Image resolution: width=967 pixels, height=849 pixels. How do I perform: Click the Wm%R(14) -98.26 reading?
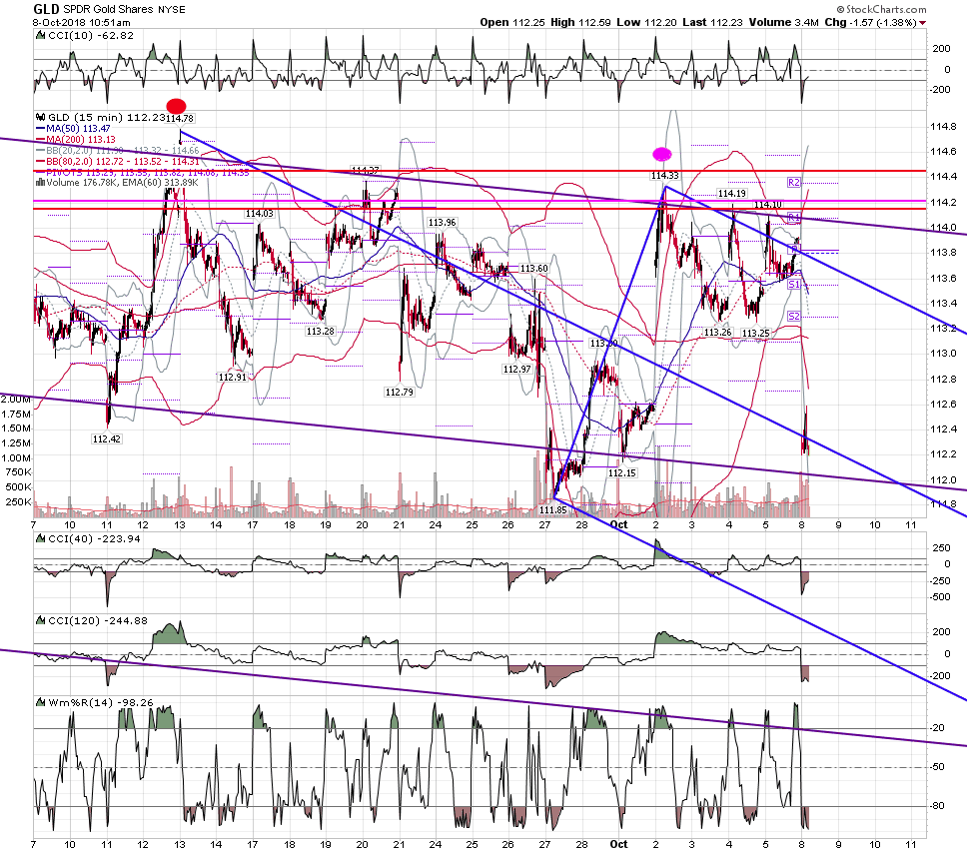(x=101, y=703)
